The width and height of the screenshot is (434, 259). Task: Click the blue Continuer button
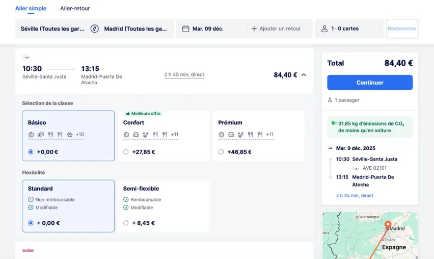(x=370, y=83)
